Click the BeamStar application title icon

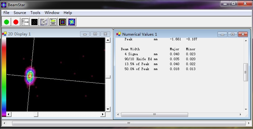coord(4,5)
